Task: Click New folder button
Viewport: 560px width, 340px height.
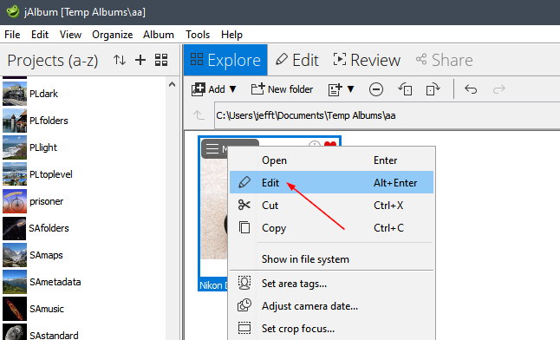Action: coord(282,89)
